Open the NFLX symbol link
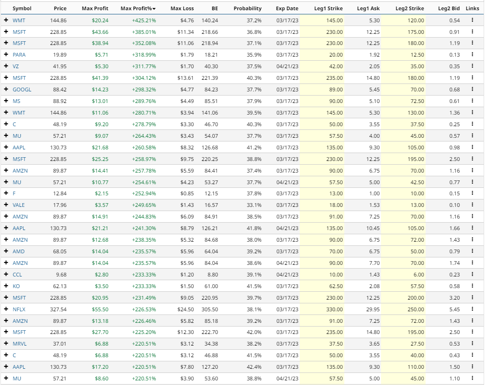 [19, 309]
